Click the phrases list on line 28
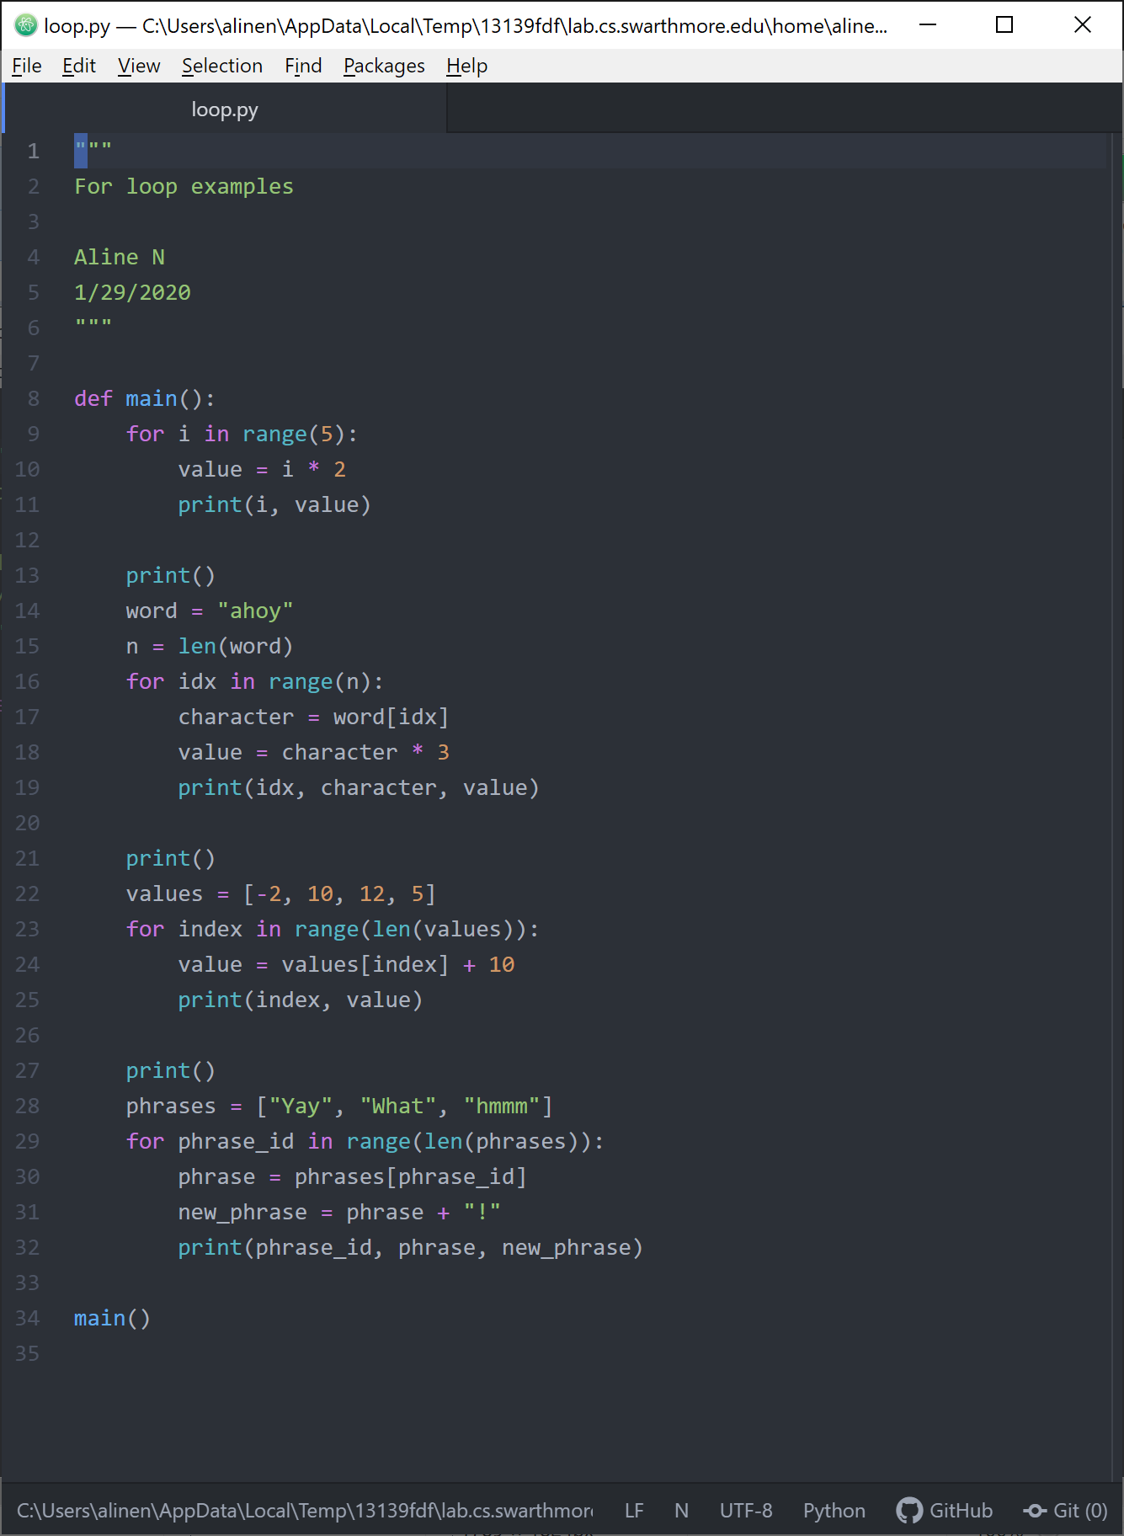1124x1536 pixels. (x=404, y=1106)
